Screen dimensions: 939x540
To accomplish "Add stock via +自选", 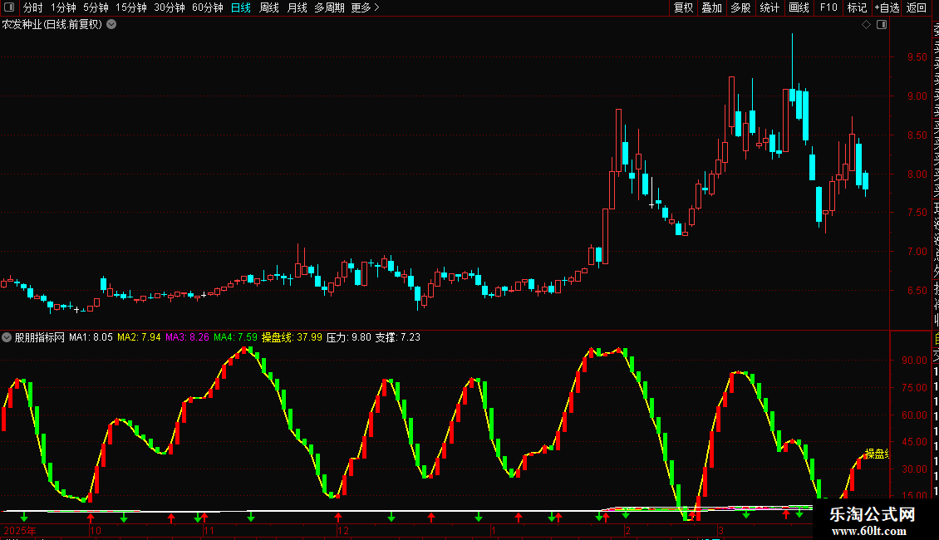I will pyautogui.click(x=887, y=7).
